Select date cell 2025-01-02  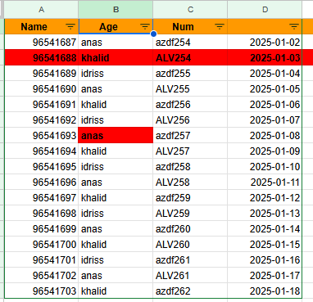point(265,43)
